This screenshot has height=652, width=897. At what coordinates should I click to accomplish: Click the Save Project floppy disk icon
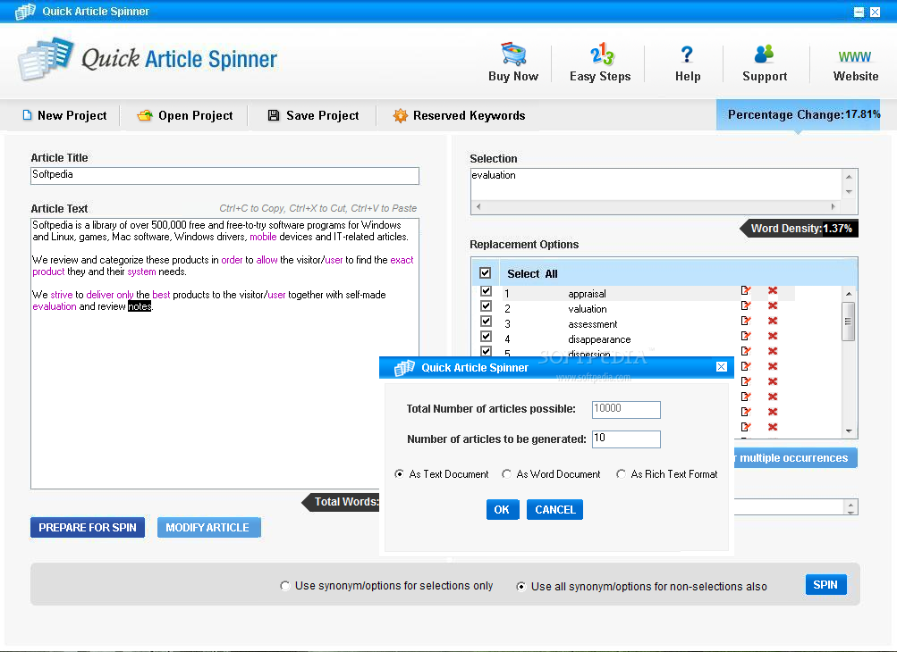coord(274,115)
